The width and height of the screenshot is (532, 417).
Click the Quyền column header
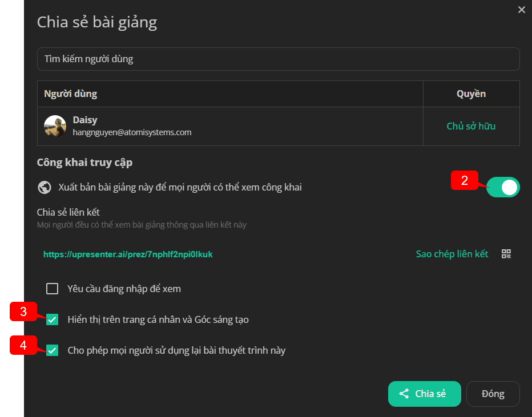pyautogui.click(x=471, y=94)
